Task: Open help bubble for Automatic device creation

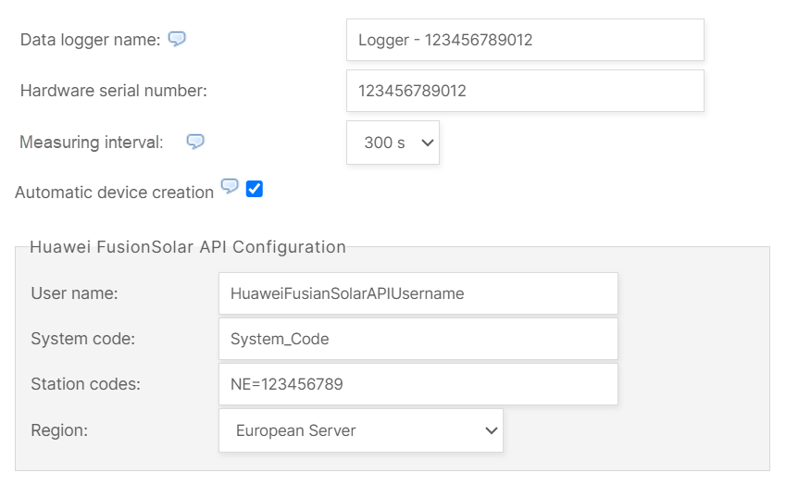Action: [x=231, y=186]
